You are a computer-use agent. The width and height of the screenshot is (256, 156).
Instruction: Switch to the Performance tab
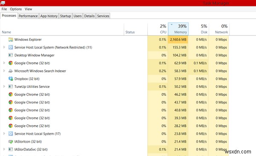coord(28,16)
